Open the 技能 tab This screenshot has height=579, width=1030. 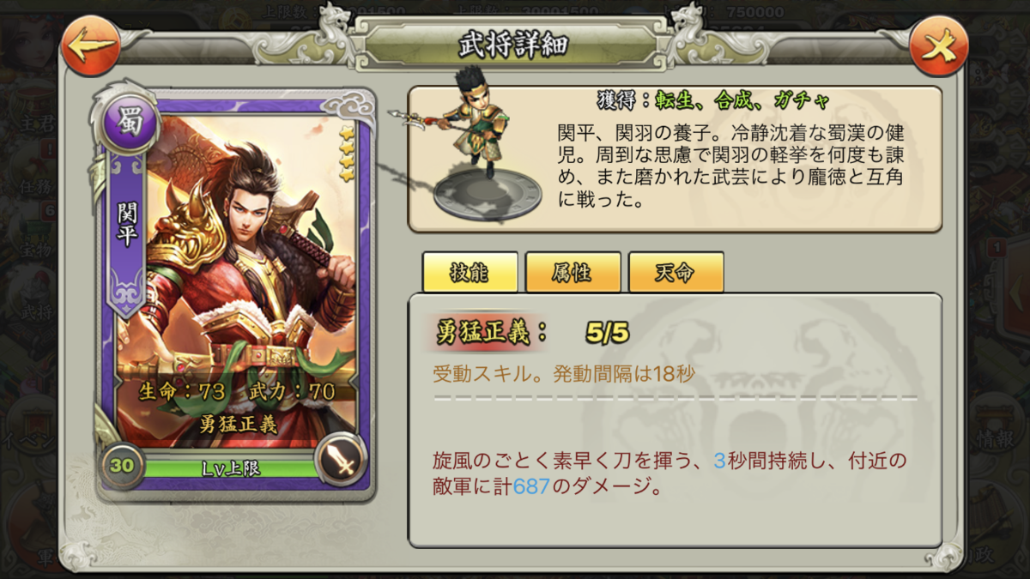click(470, 273)
